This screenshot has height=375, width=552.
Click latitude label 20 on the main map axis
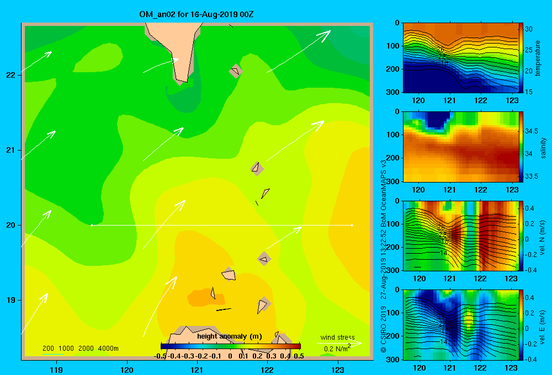pyautogui.click(x=10, y=225)
